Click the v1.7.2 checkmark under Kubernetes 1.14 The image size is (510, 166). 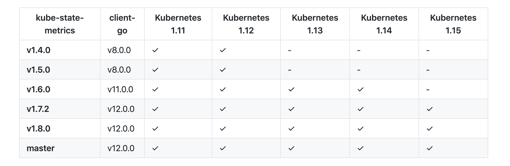coord(361,109)
